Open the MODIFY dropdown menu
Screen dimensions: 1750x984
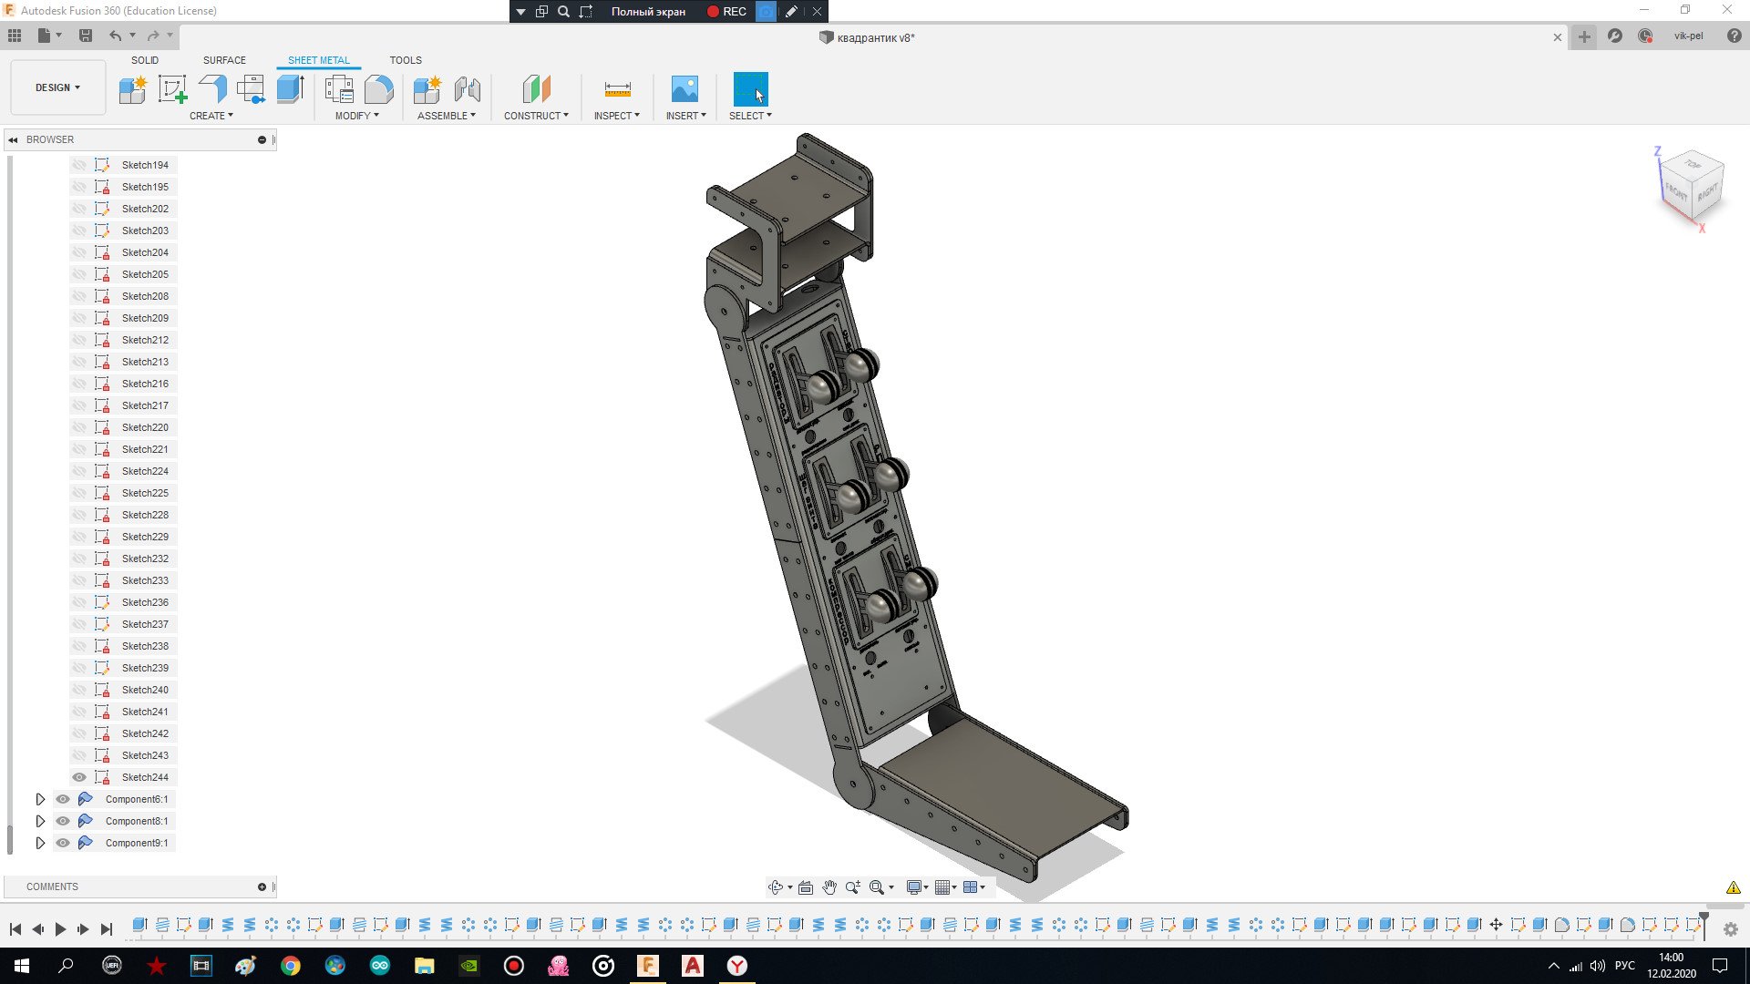click(356, 116)
